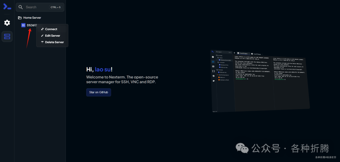The width and height of the screenshot is (340, 162).
Task: Click the Nexterm preview screenshot
Action: [x=260, y=81]
